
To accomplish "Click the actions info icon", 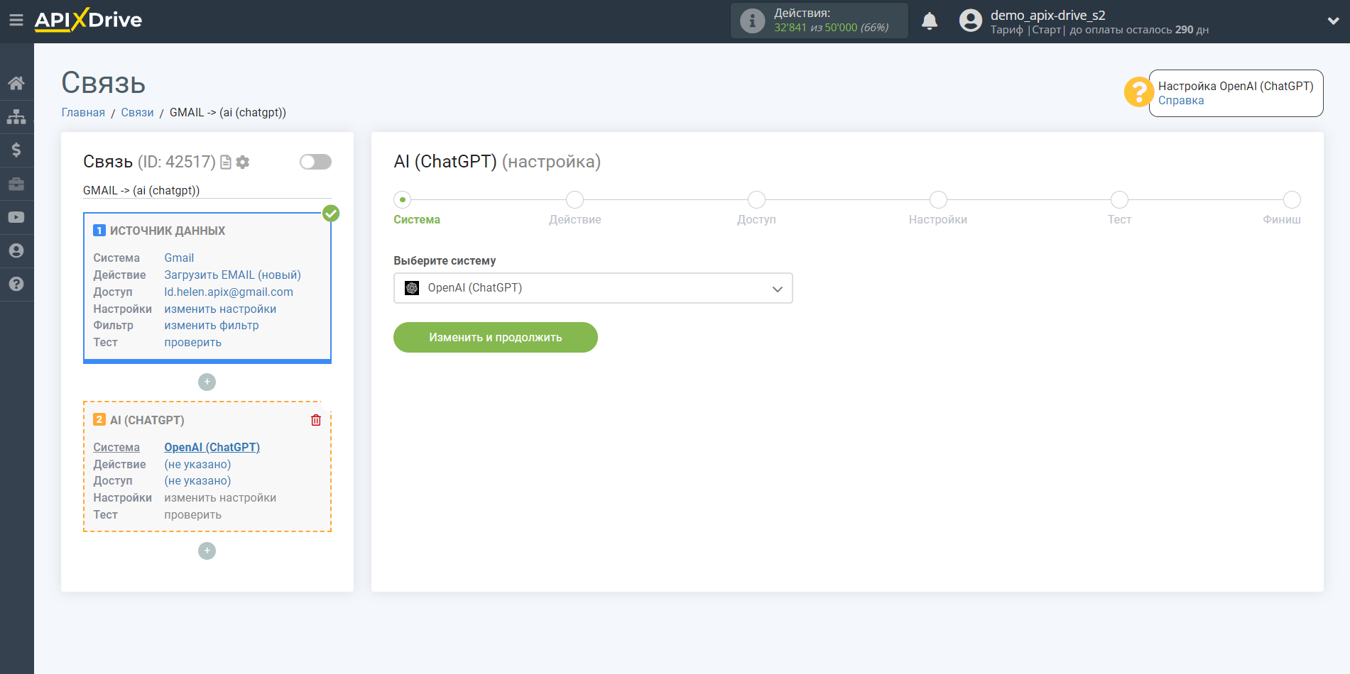I will point(752,21).
